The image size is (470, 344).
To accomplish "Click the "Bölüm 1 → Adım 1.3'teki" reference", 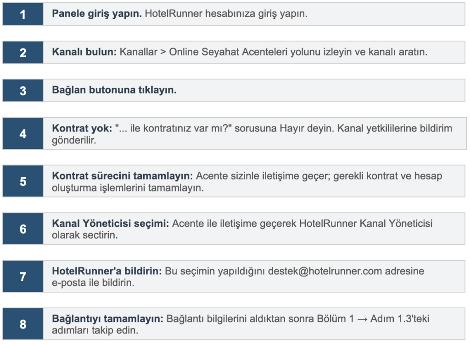I will (x=373, y=319).
